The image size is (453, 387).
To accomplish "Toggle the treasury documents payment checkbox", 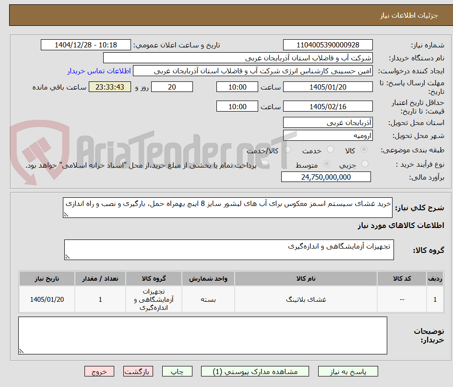I will [264, 164].
